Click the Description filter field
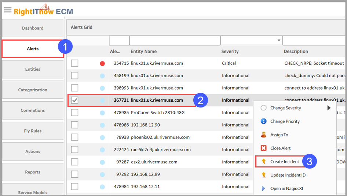This screenshot has height=196, width=347. tap(314, 41)
